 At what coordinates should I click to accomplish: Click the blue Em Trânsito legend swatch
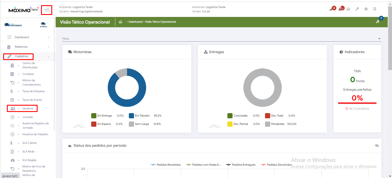pos(131,116)
